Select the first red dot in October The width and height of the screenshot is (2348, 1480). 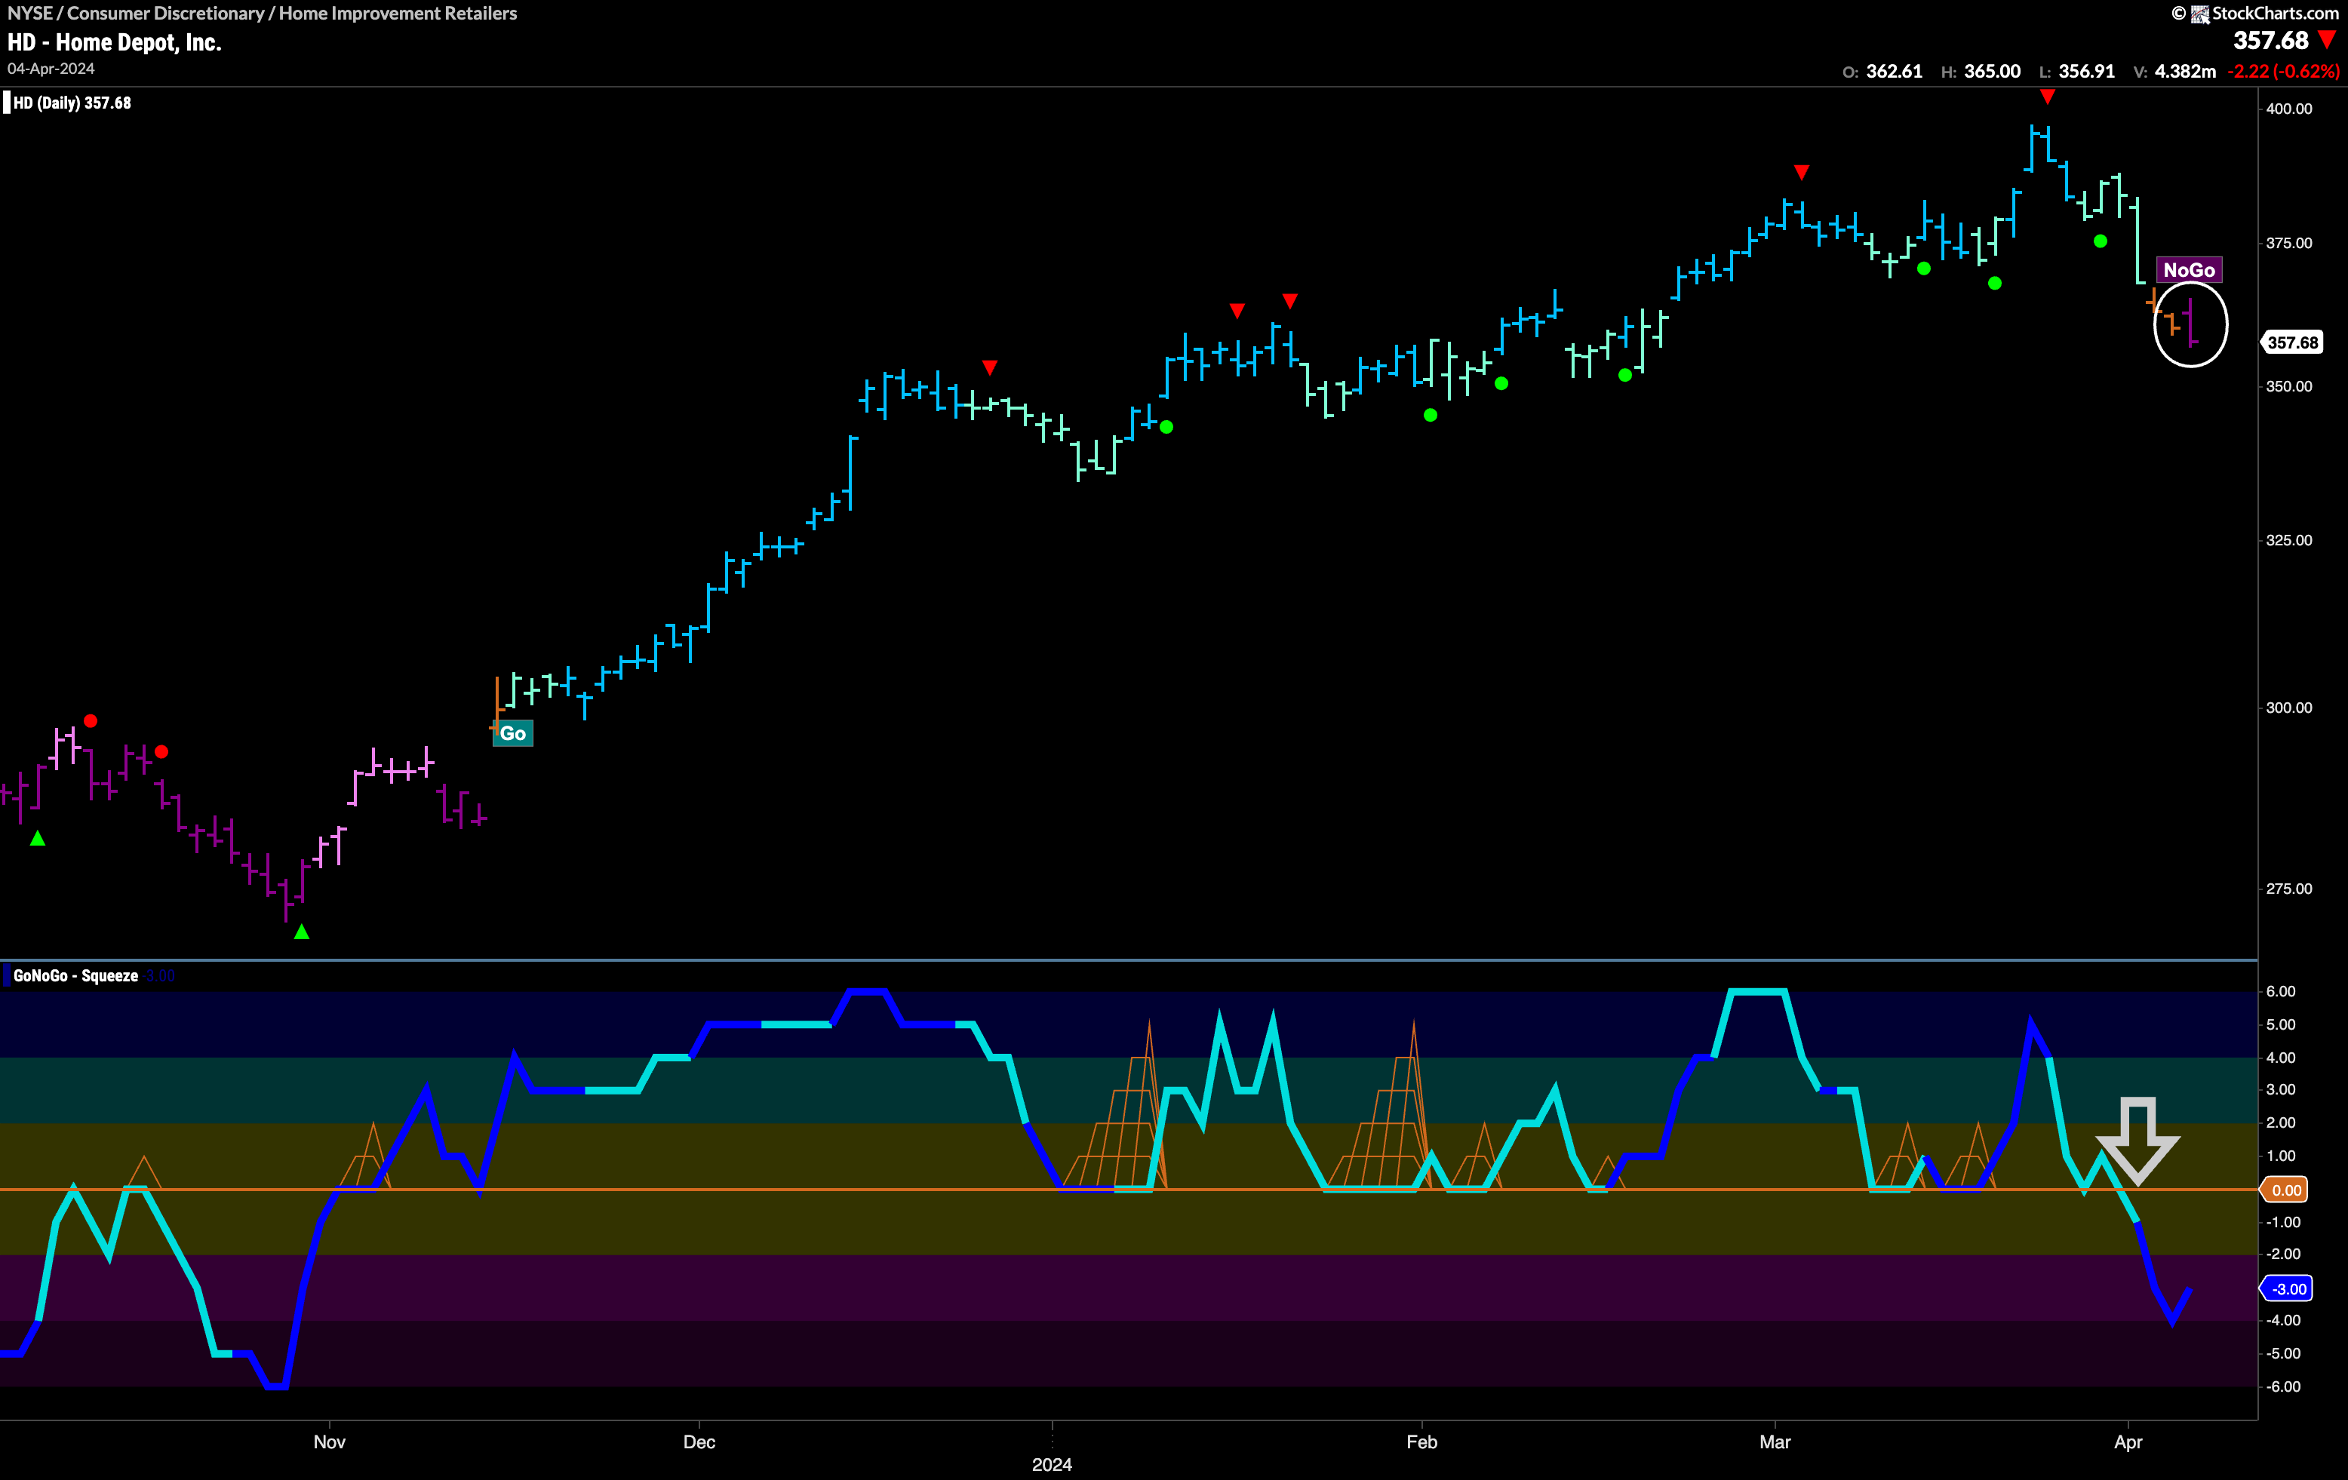[x=91, y=720]
